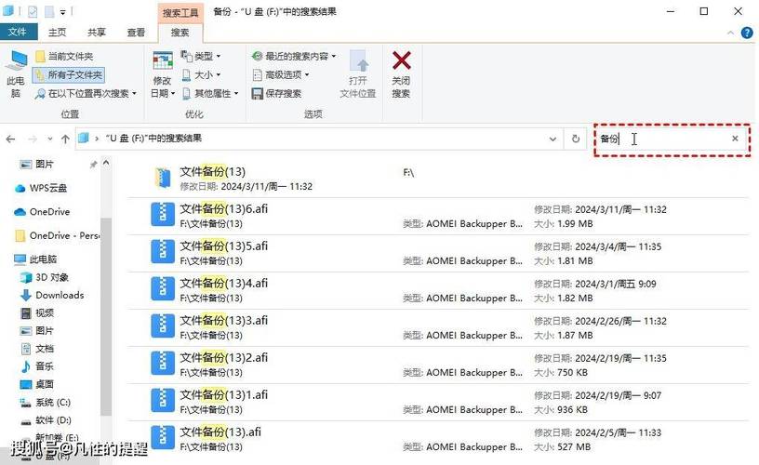The height and width of the screenshot is (465, 759).
Task: Open 3D 对象 in navigation pane
Action: (x=45, y=277)
